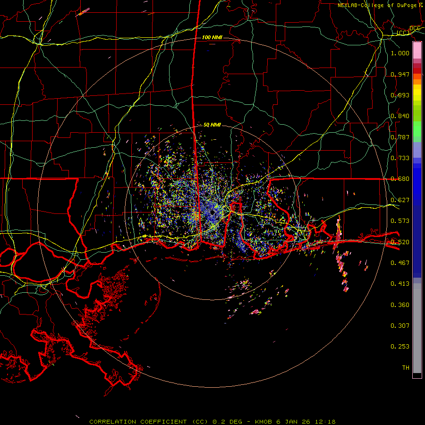Click the KMOB radar site marker at center
The image size is (425, 425).
[212, 212]
